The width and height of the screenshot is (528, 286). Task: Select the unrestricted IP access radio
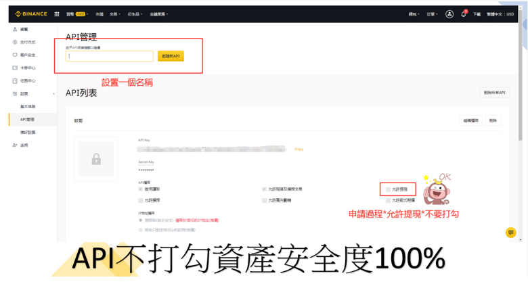140,220
